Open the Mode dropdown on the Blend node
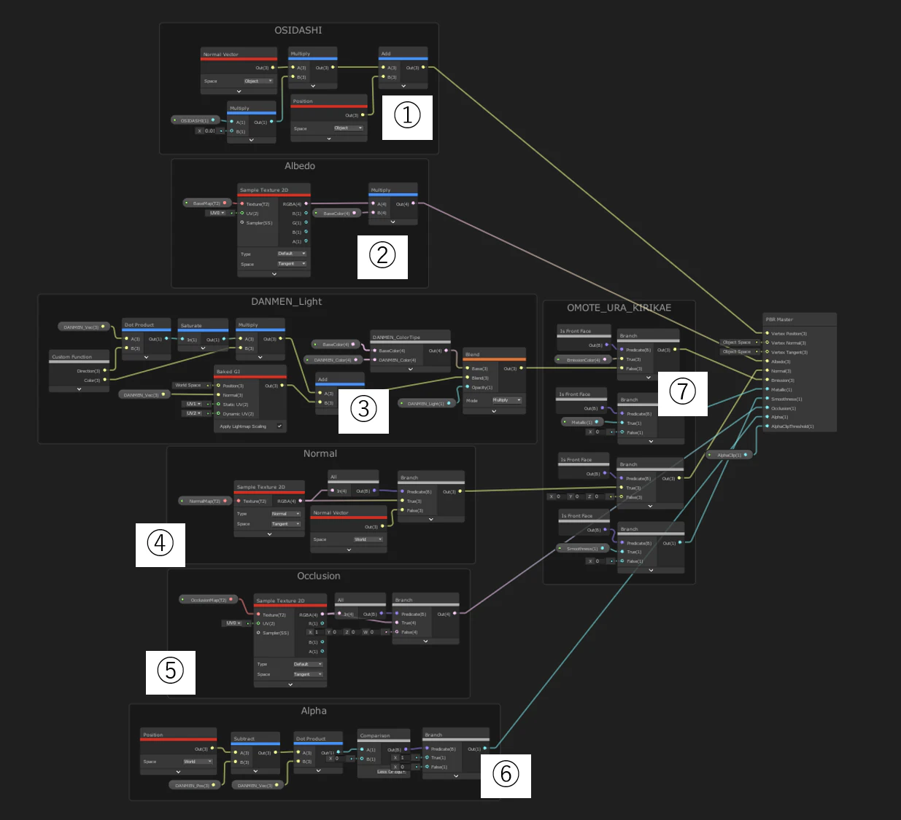 (x=507, y=400)
